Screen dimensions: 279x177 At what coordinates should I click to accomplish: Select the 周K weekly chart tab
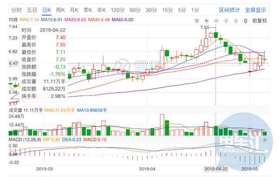60,10
